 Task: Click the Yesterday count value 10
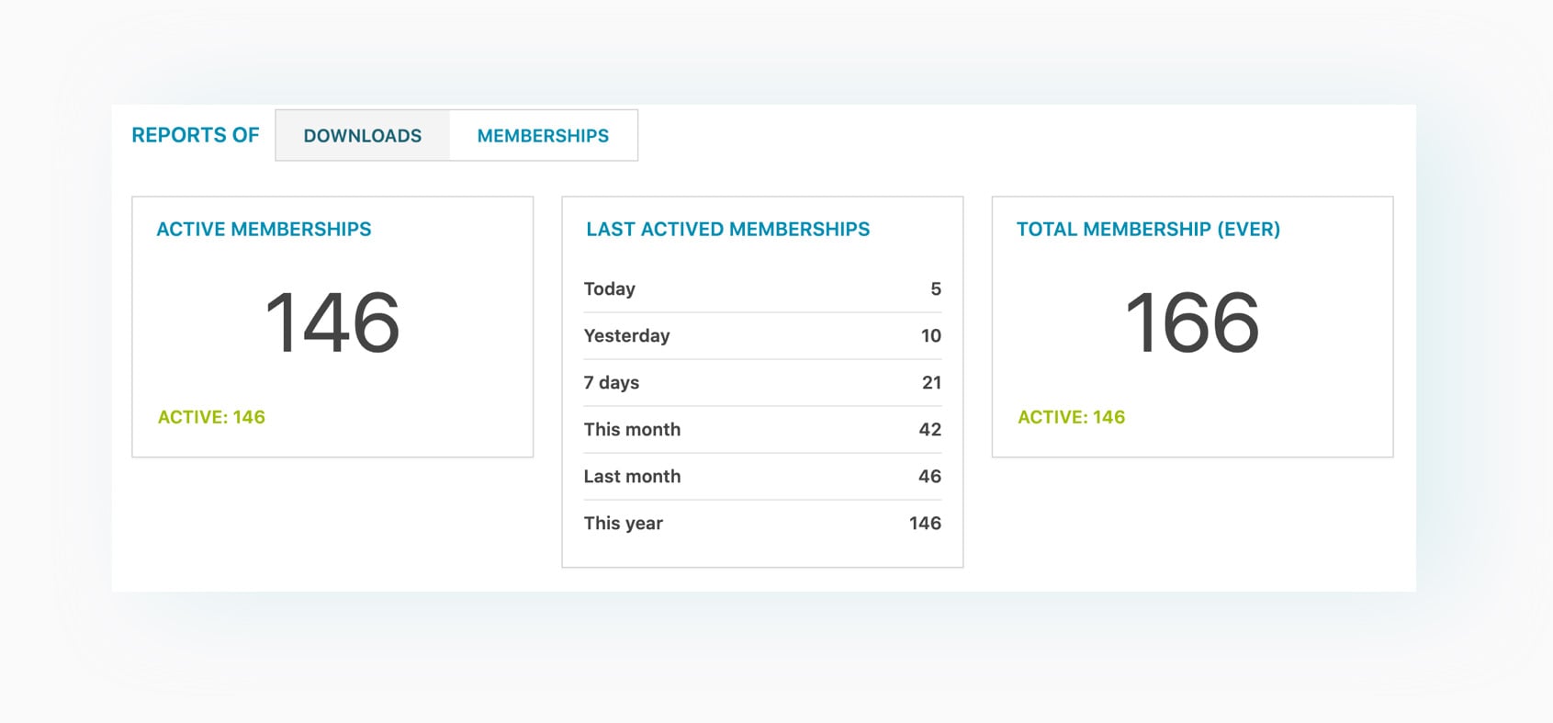click(931, 336)
